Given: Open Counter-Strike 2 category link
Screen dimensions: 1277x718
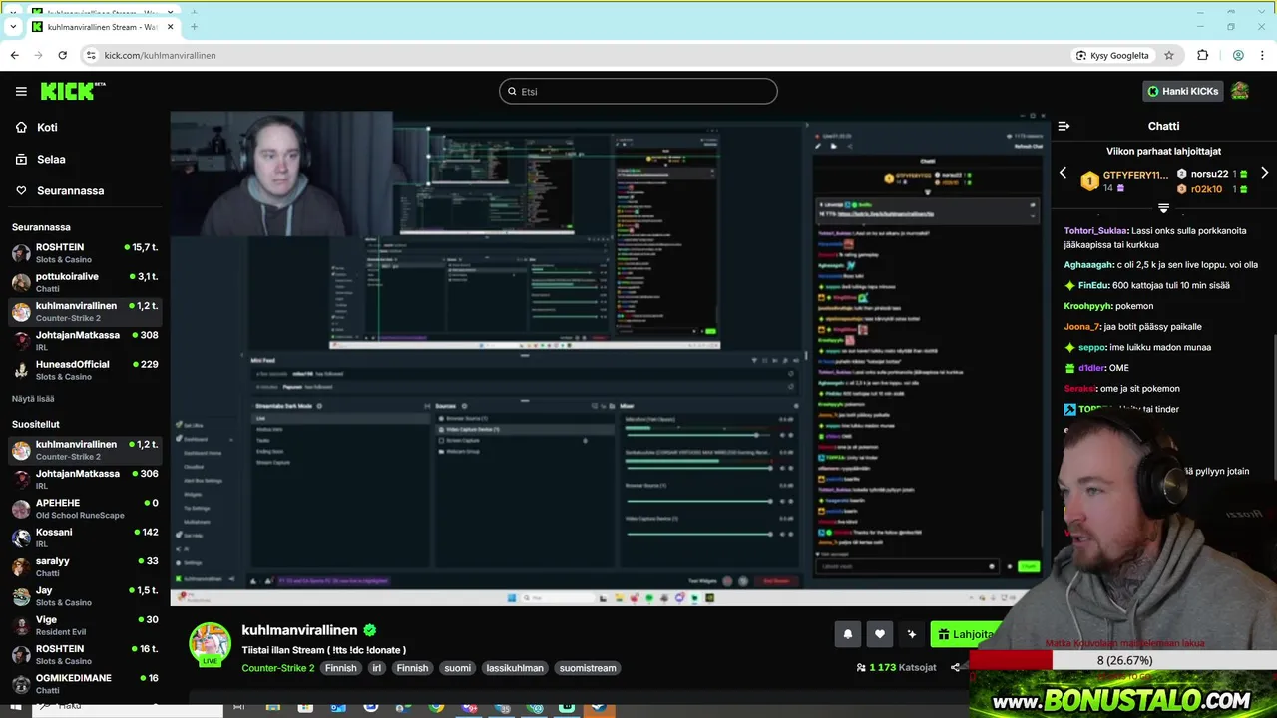Looking at the screenshot, I should (278, 668).
